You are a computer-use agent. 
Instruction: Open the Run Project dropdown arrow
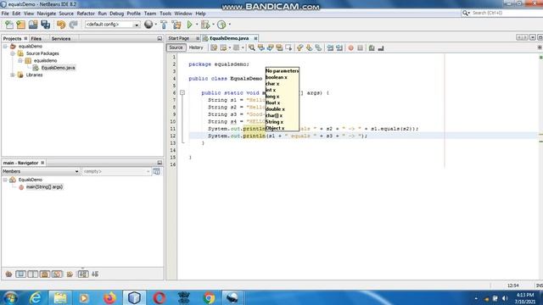point(197,25)
